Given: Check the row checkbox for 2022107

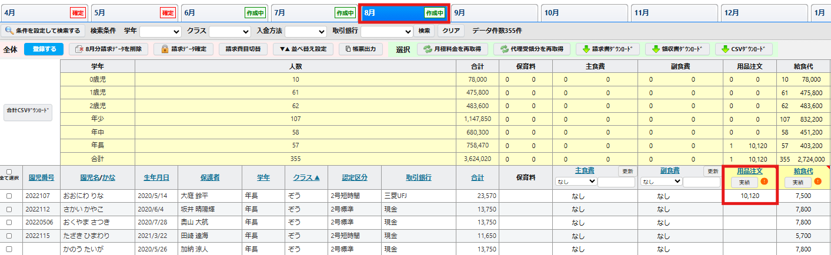Looking at the screenshot, I should [x=9, y=196].
